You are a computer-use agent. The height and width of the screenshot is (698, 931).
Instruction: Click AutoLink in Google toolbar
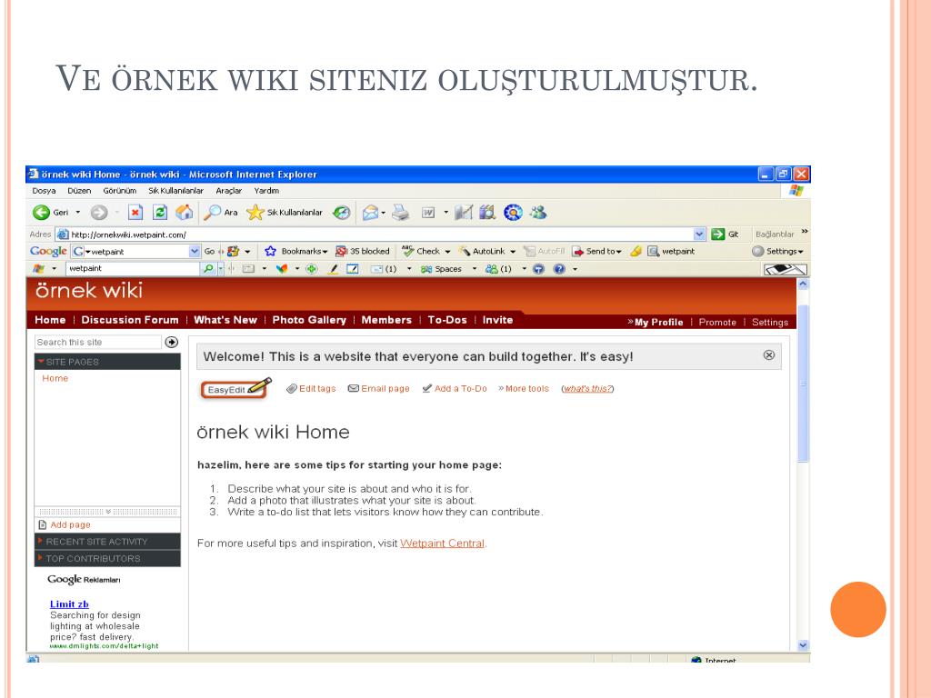(x=482, y=251)
